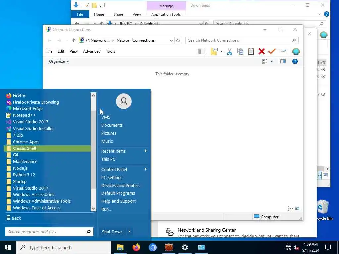This screenshot has width=339, height=254.
Task: Click the Paste clipboard icon in toolbar
Action: point(251,51)
